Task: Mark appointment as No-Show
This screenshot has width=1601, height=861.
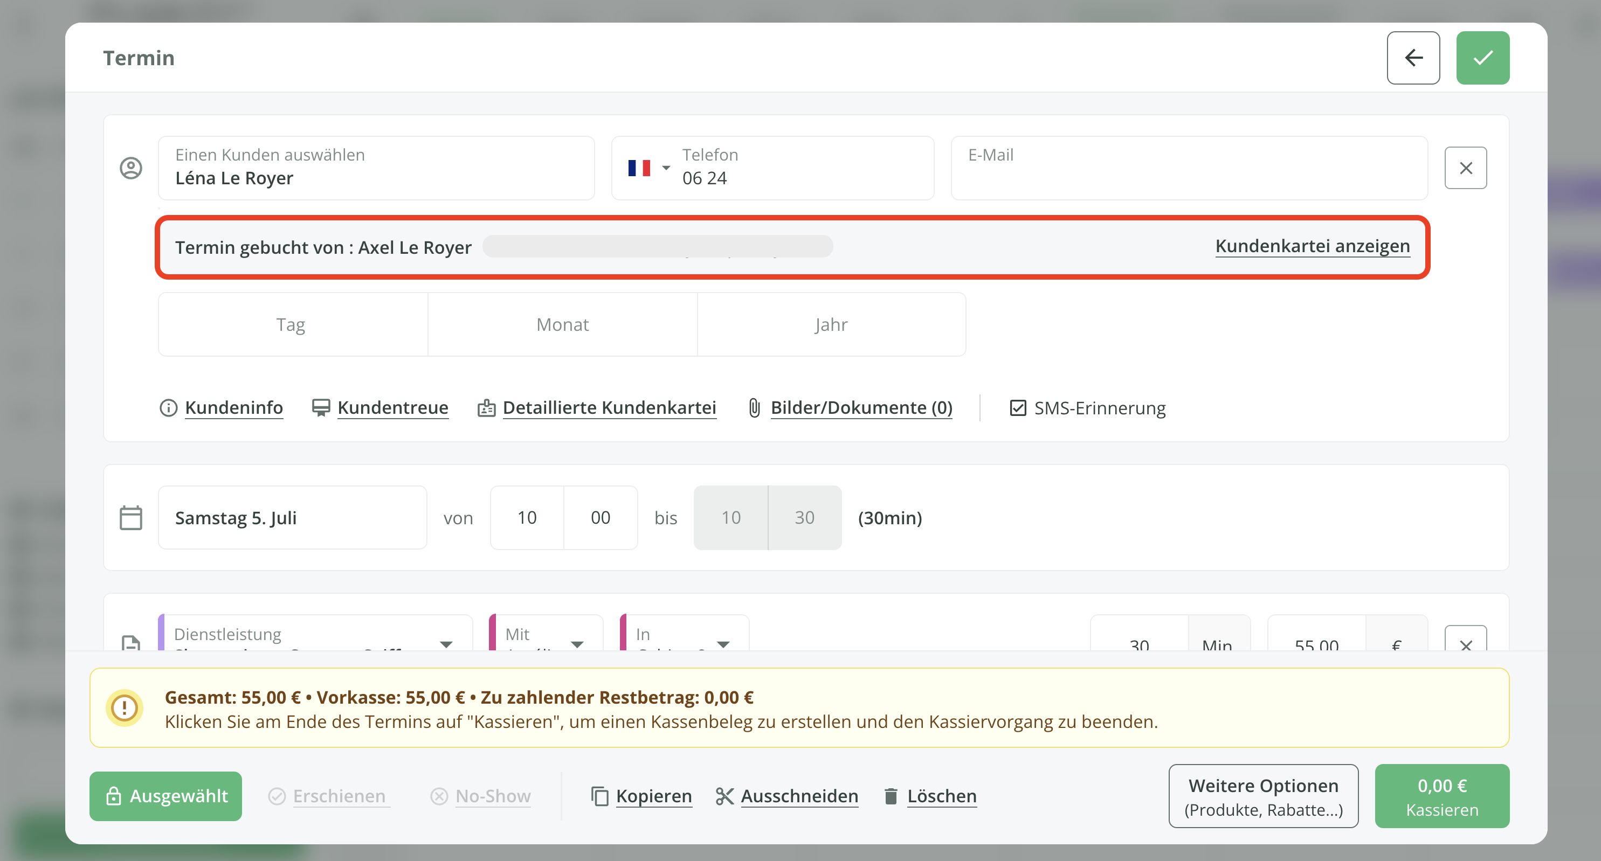Action: [x=492, y=796]
